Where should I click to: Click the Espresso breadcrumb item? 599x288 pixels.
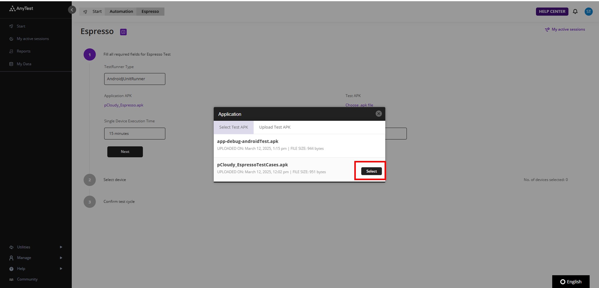[x=150, y=11]
